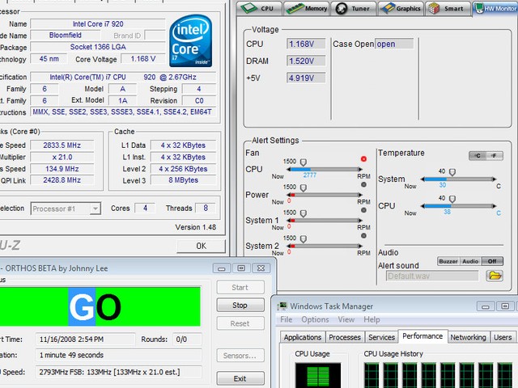Click OK in the CPU-Z window
The height and width of the screenshot is (388, 518).
pos(202,246)
